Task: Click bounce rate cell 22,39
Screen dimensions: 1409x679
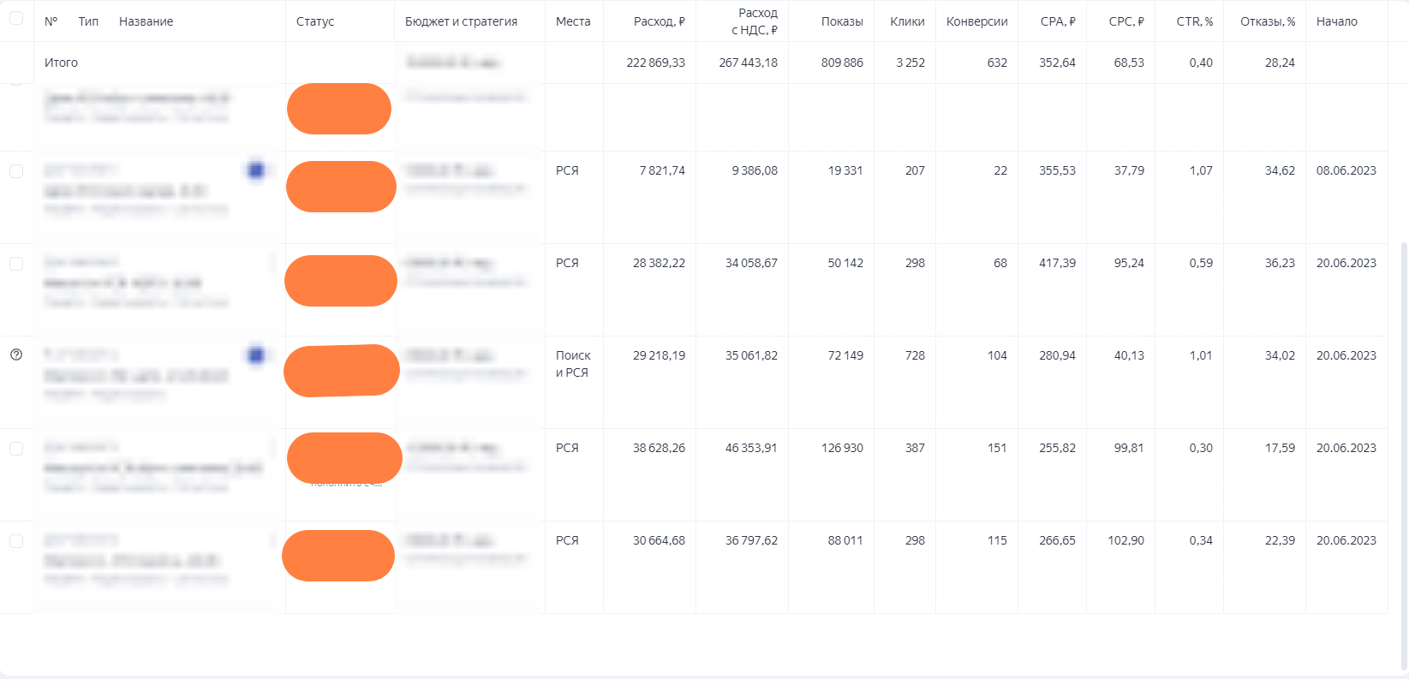Action: [1280, 540]
